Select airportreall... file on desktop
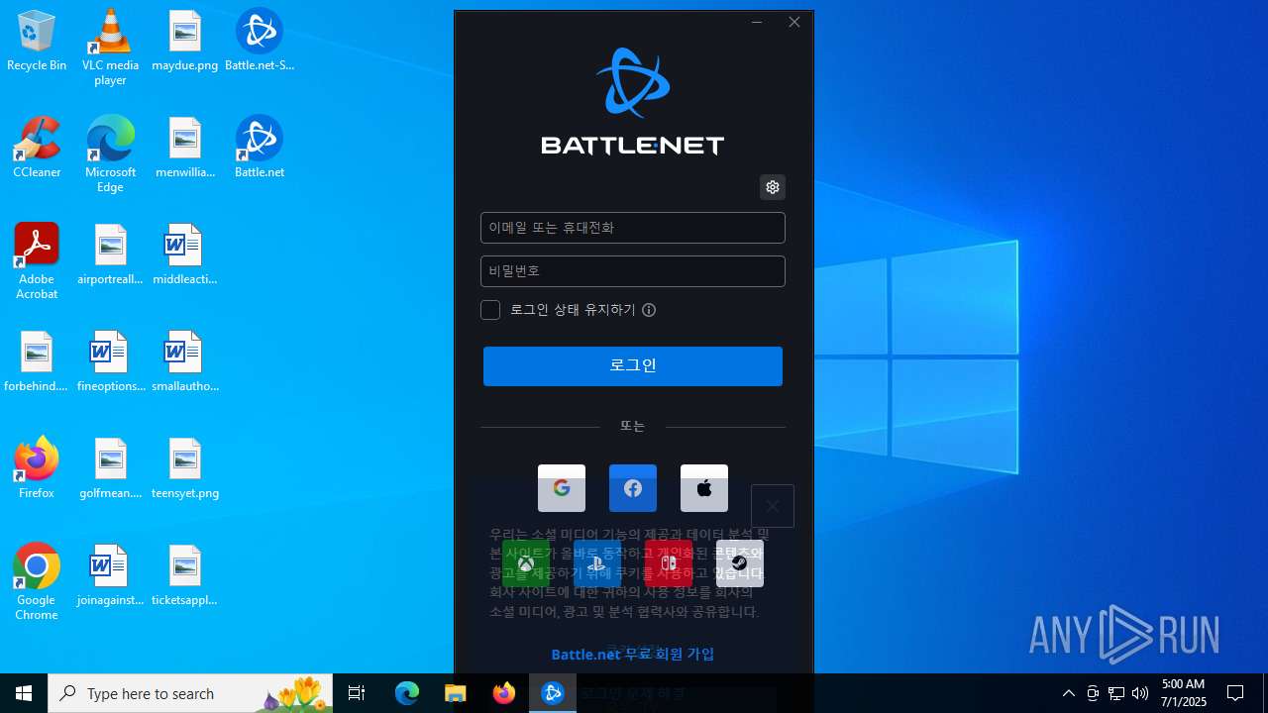This screenshot has height=713, width=1268. [x=110, y=255]
